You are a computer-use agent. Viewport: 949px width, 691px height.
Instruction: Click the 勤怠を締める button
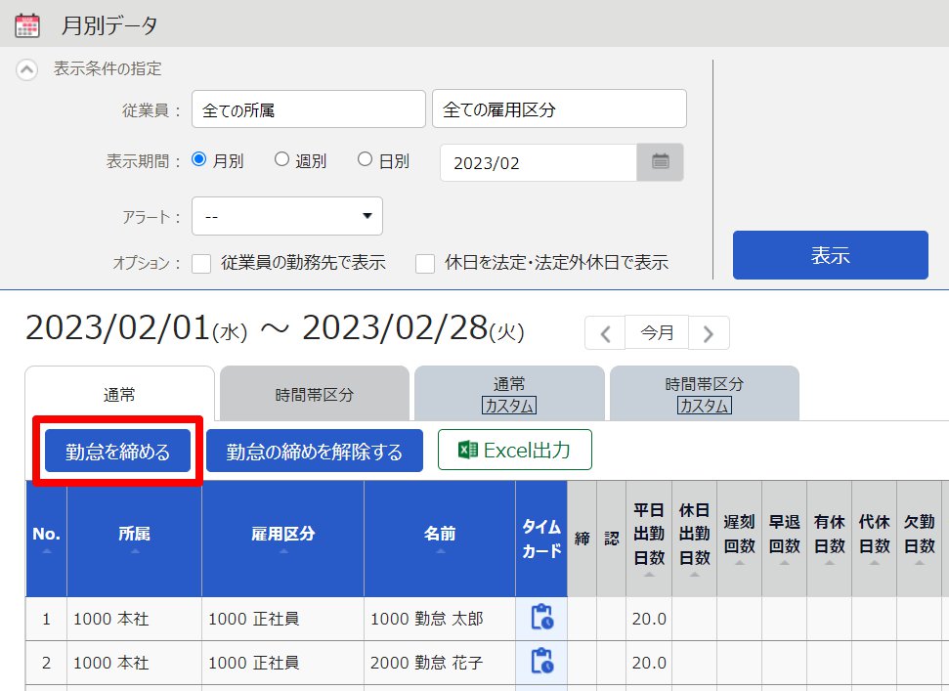coord(118,451)
